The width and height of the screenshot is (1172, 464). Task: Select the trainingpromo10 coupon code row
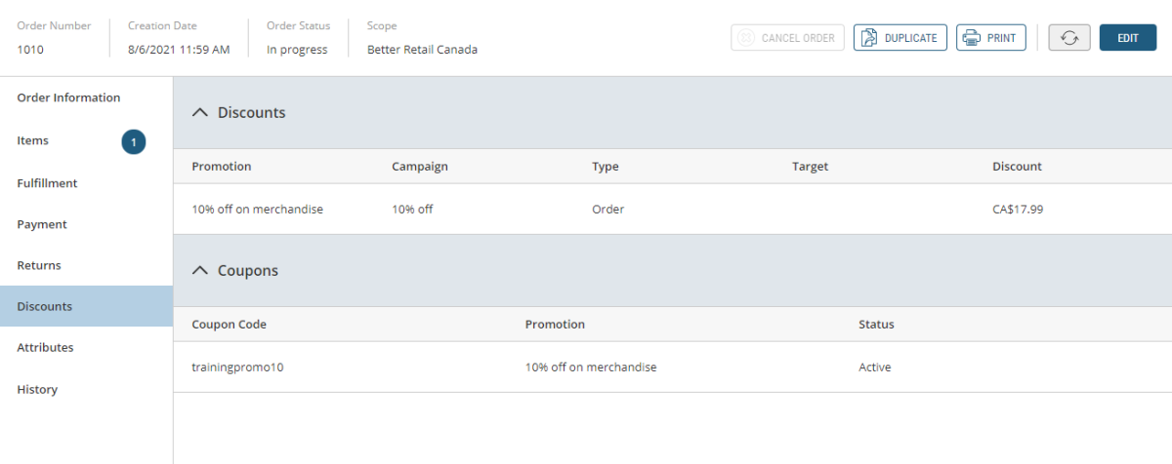click(x=238, y=367)
